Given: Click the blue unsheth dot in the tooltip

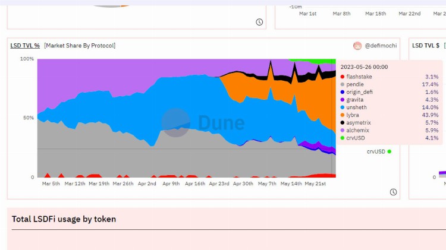Looking at the screenshot, I should coord(343,107).
